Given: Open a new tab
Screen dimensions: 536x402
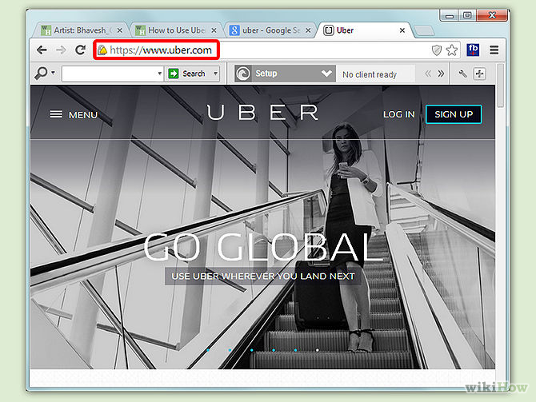Looking at the screenshot, I should [x=424, y=30].
